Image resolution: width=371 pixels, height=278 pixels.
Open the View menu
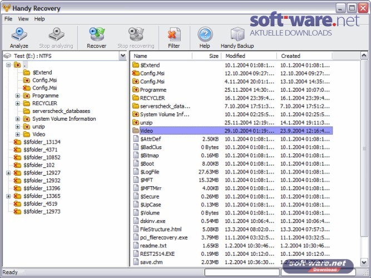pyautogui.click(x=23, y=19)
